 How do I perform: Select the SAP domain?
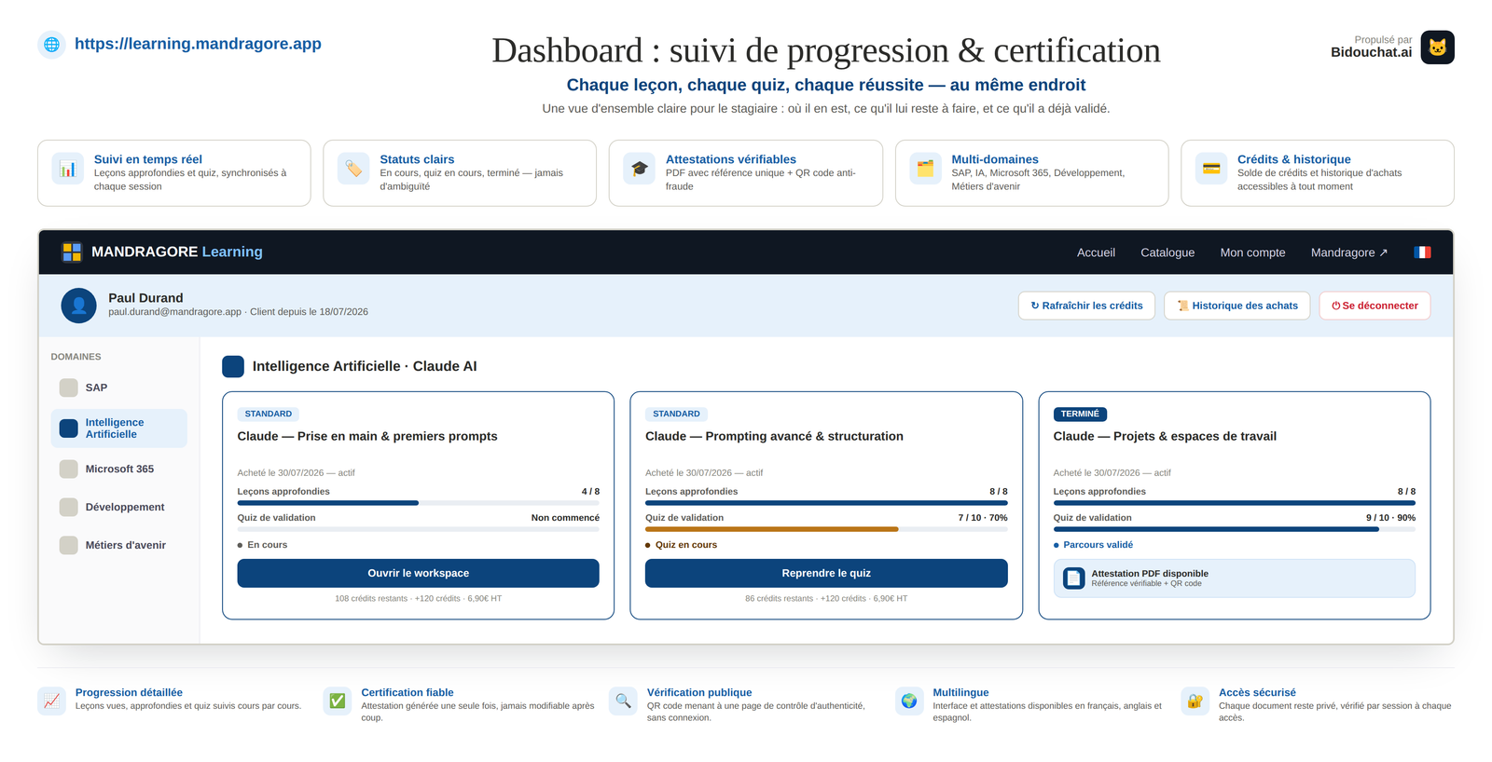(x=118, y=388)
